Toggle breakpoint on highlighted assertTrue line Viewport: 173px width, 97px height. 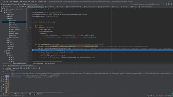pyautogui.click(x=30, y=50)
